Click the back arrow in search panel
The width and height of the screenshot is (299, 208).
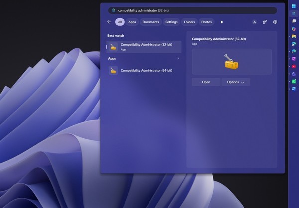pos(109,22)
